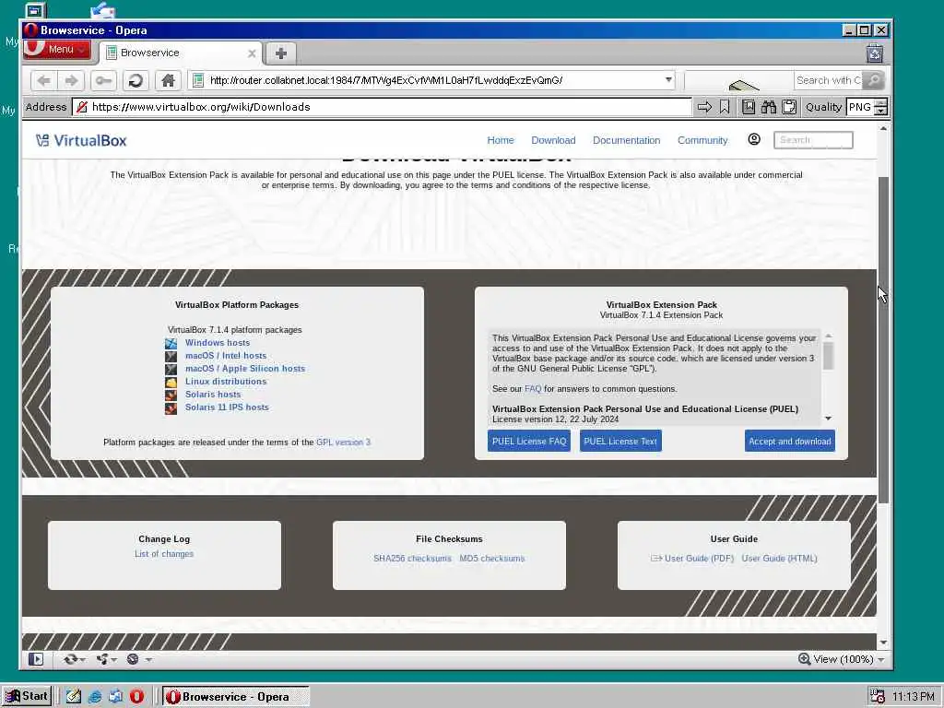Open macOS / Apple Silicon hosts link
The image size is (944, 708).
tap(245, 369)
